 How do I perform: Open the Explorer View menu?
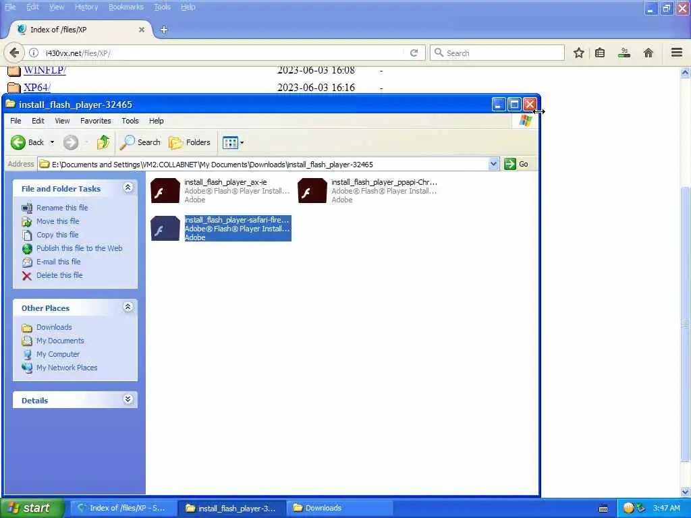point(62,121)
